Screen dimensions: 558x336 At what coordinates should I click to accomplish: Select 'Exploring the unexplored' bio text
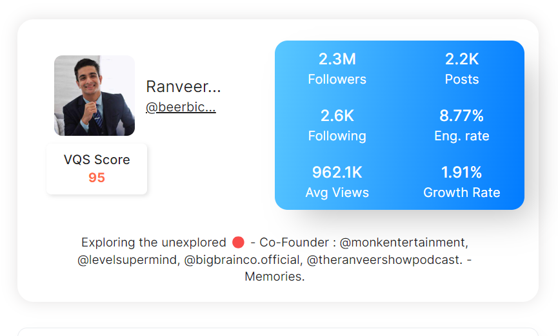(x=154, y=242)
